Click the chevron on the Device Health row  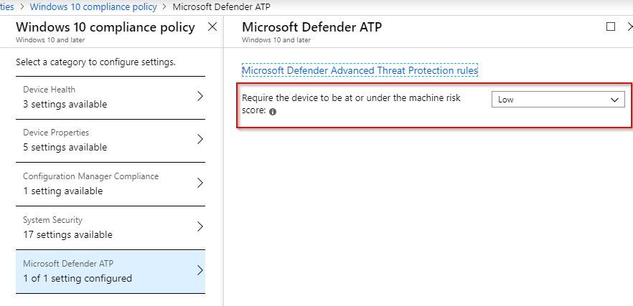[200, 97]
